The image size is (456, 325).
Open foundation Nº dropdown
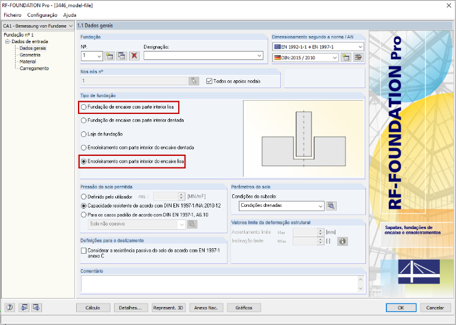click(99, 56)
